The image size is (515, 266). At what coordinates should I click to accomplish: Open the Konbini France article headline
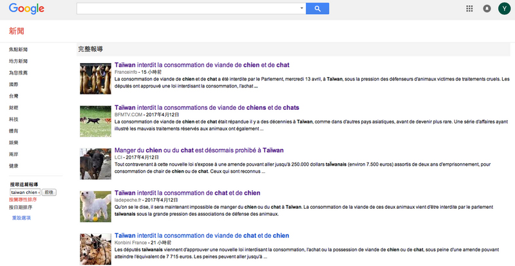[x=202, y=236]
